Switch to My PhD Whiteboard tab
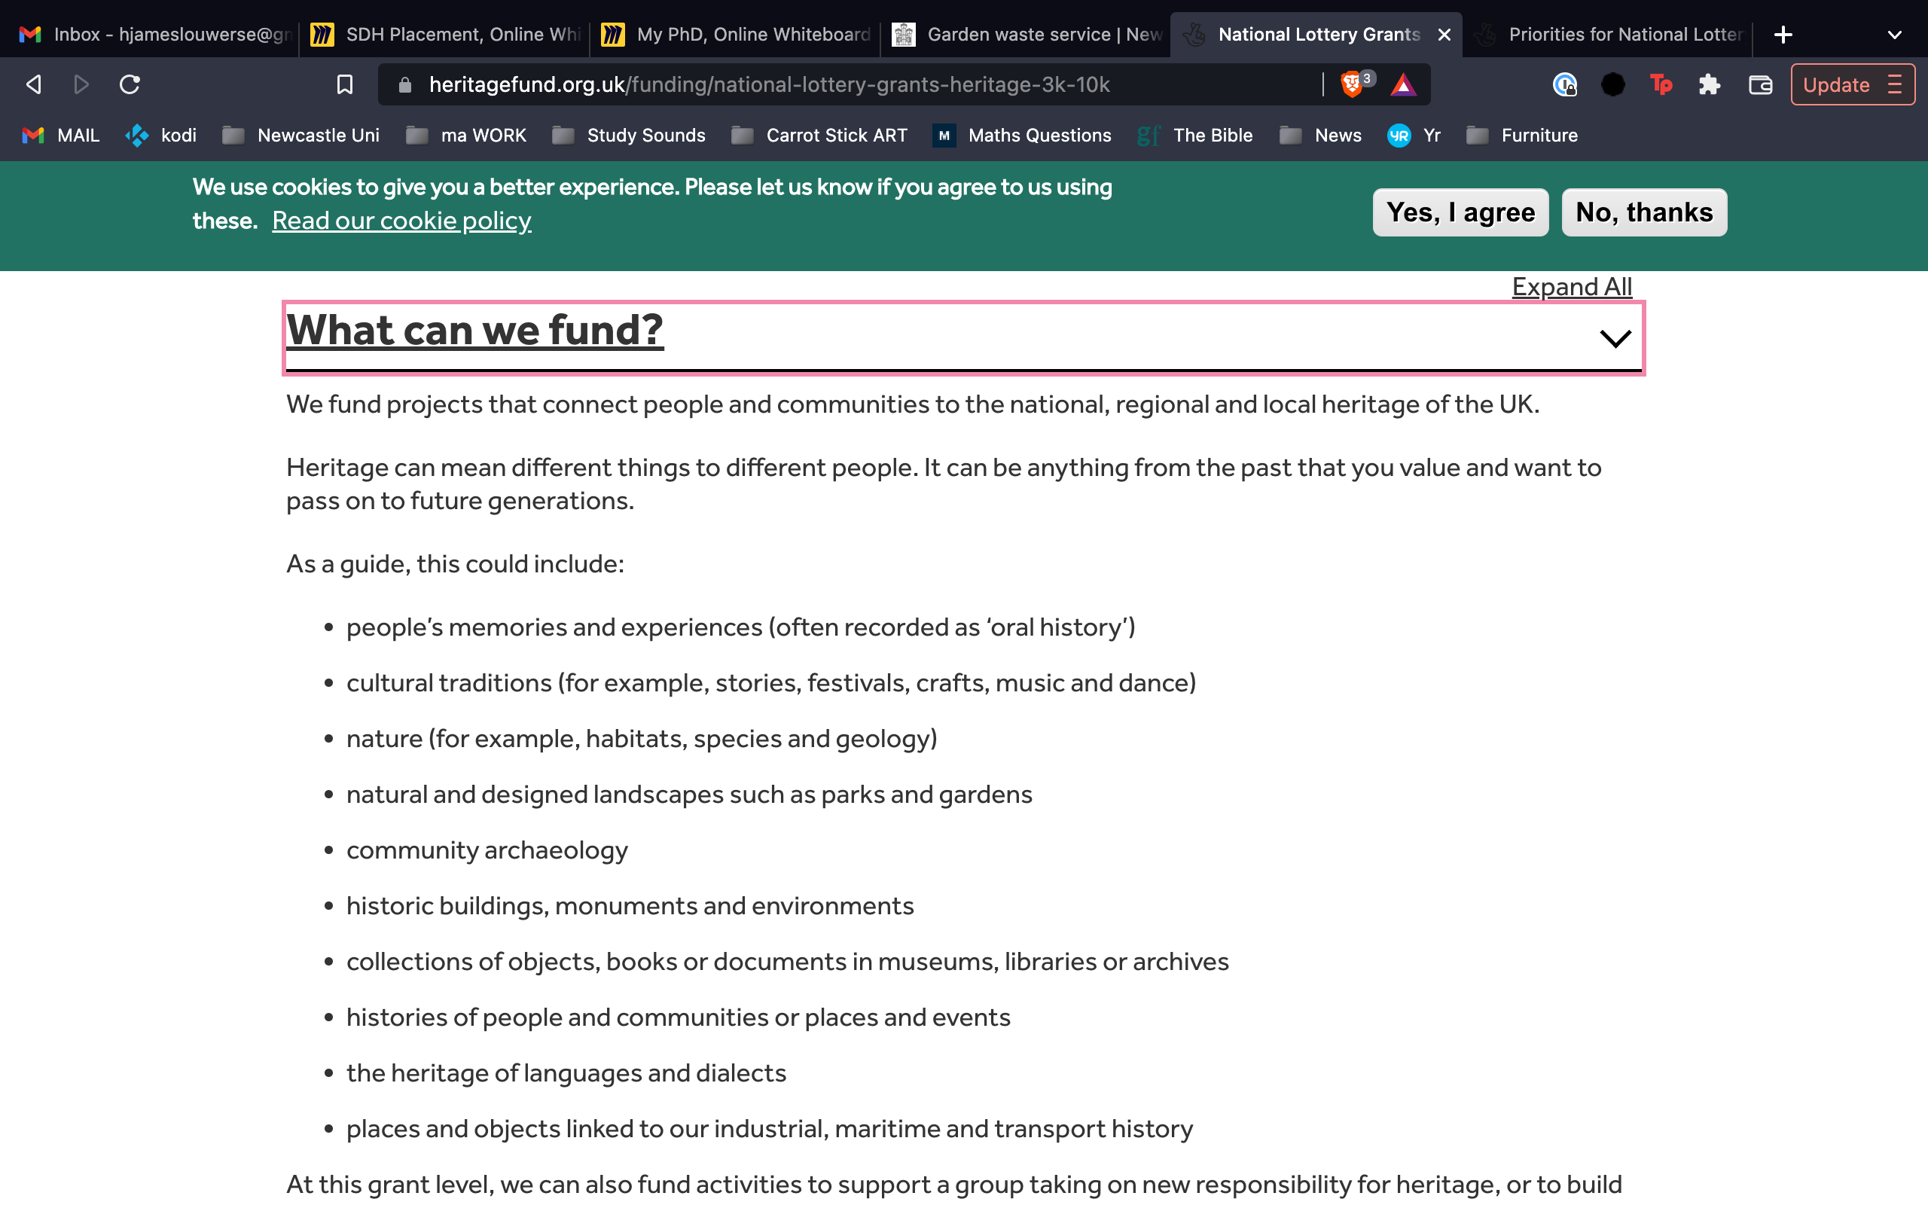 tap(735, 35)
